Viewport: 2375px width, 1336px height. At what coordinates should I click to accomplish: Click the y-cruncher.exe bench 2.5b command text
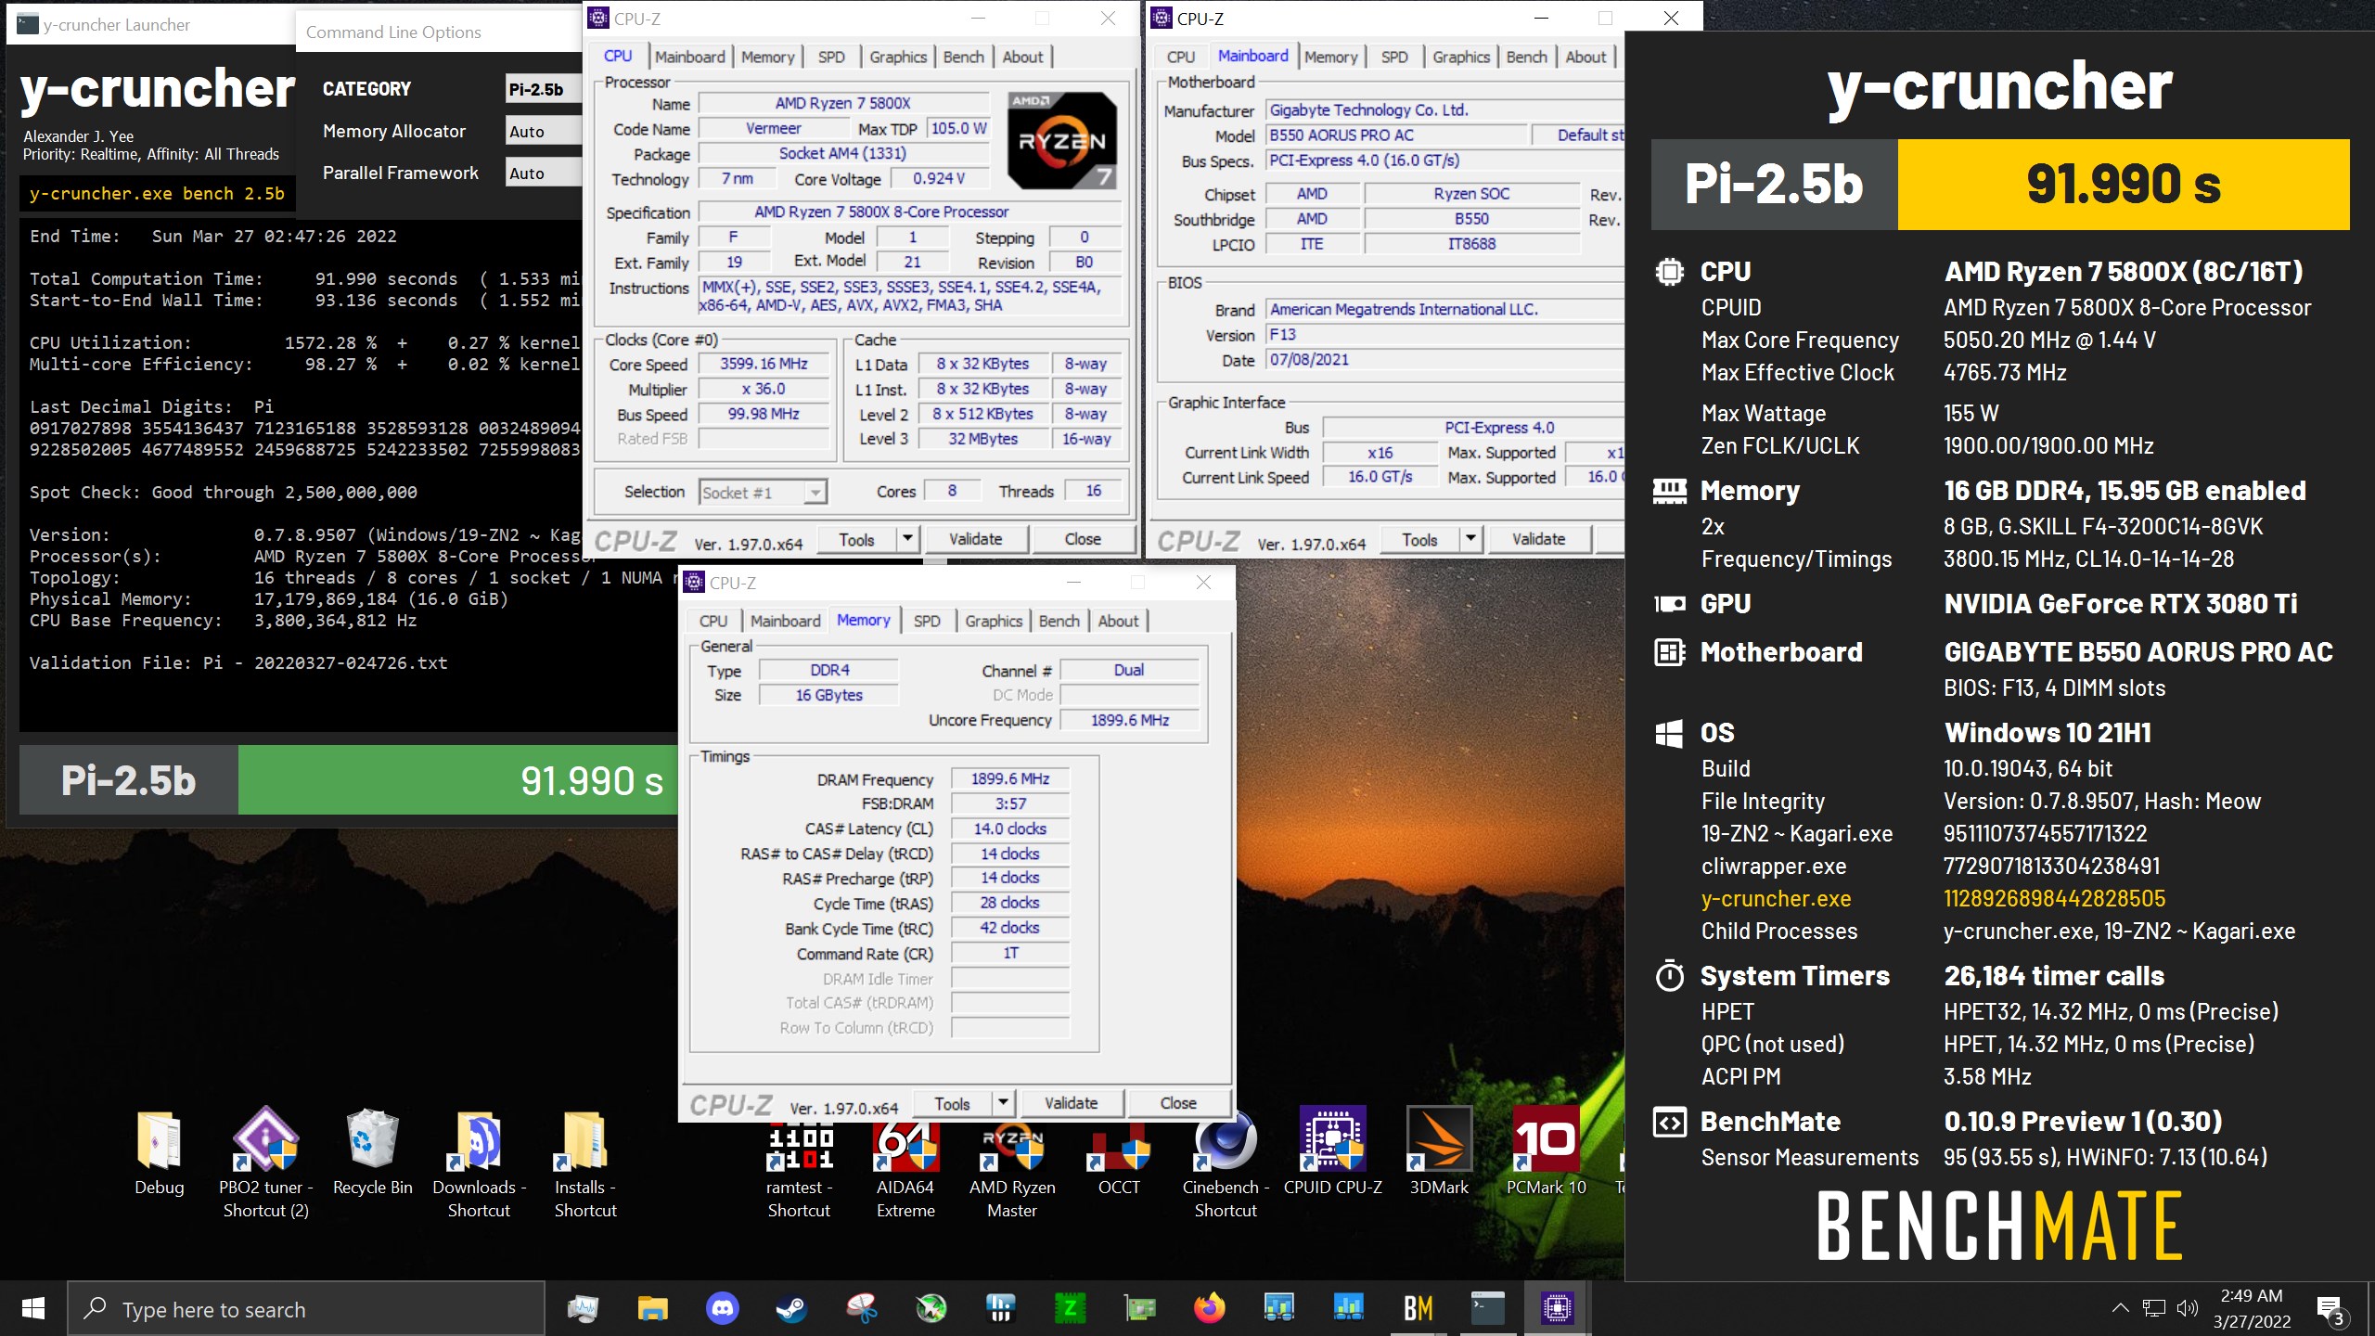coord(157,193)
